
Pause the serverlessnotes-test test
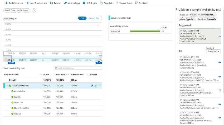95,86
